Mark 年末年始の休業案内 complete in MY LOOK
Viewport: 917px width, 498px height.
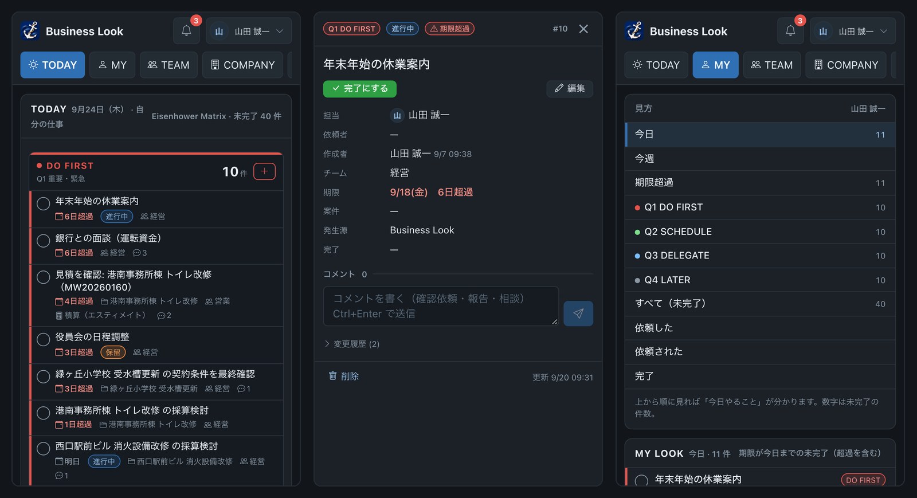click(641, 480)
